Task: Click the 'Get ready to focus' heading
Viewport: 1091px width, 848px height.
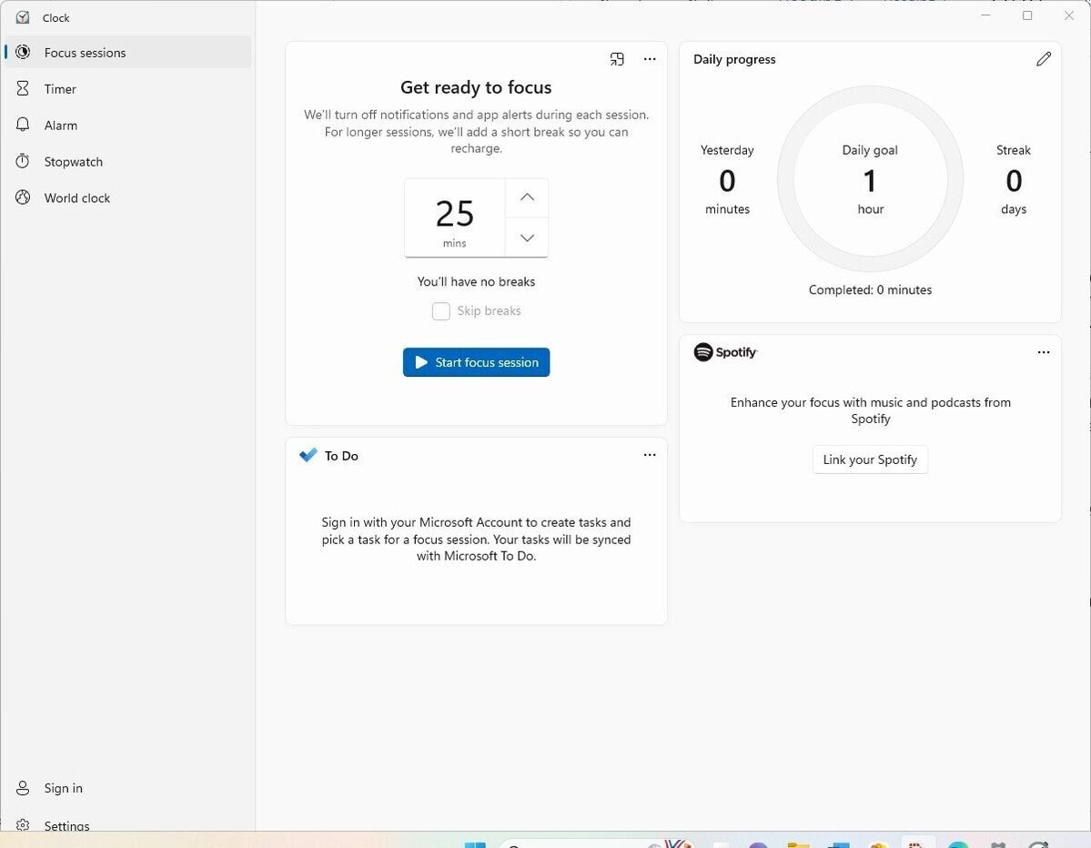Action: pos(476,87)
